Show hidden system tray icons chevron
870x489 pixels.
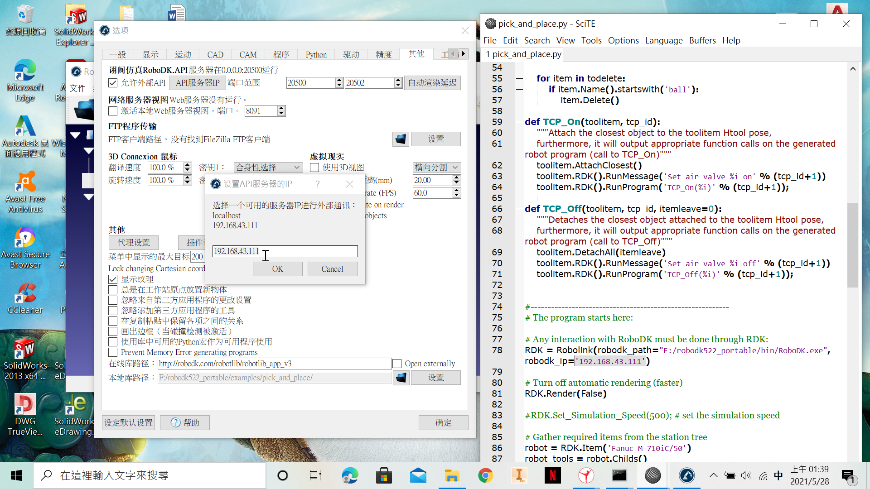coord(714,475)
